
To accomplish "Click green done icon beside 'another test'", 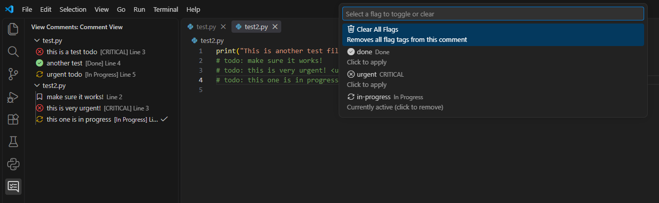I will 40,63.
